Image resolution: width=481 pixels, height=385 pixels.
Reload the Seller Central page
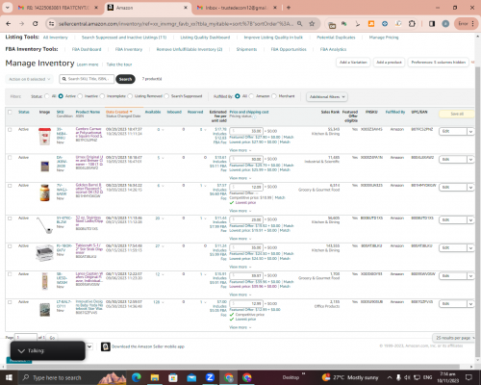click(36, 24)
